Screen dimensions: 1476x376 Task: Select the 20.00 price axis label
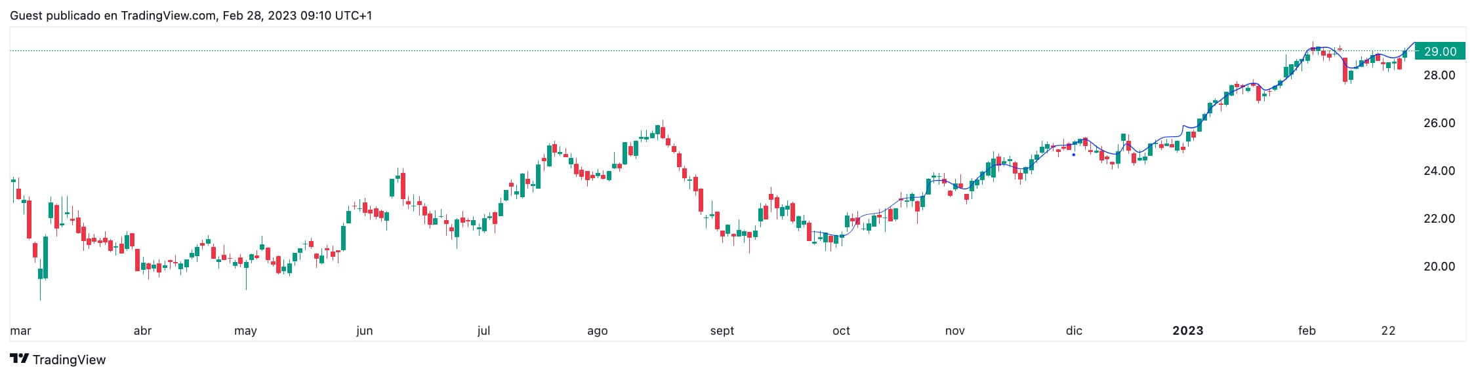(1439, 267)
